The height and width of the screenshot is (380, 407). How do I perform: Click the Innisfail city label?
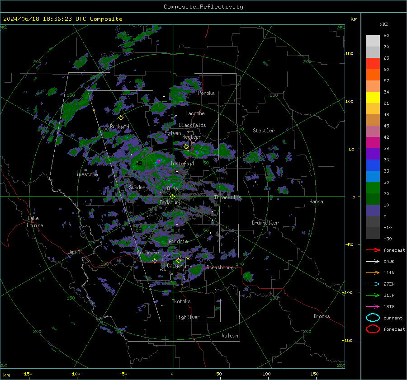(182, 164)
